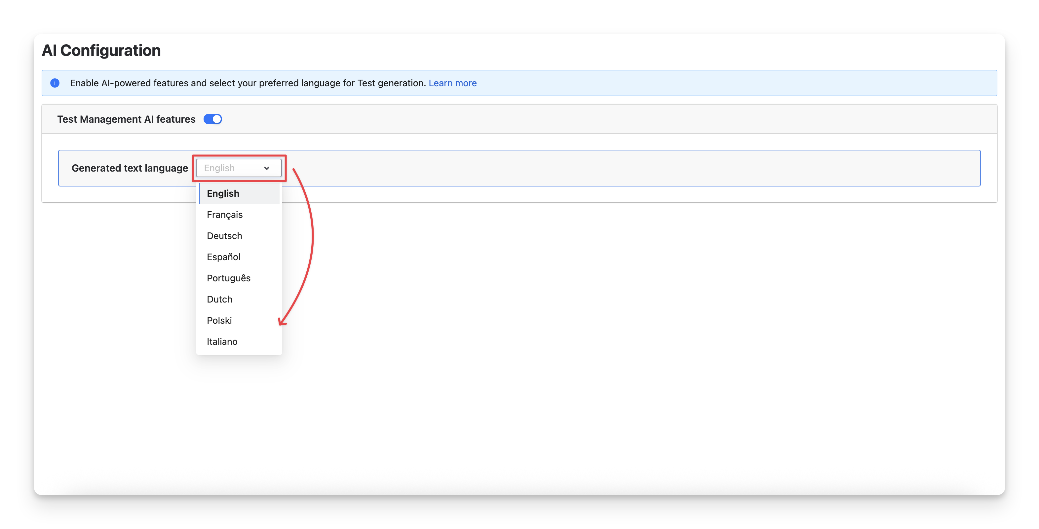Click the info banner text

click(248, 83)
